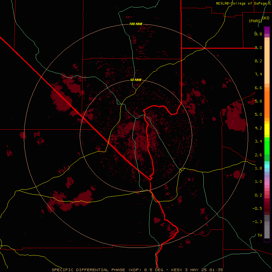This screenshot has width=272, height=272.
Task: Click the 9.0 scale value
Action: (258, 47)
